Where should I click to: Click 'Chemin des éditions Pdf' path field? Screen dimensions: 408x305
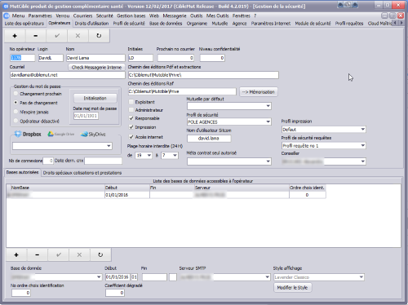click(x=203, y=75)
